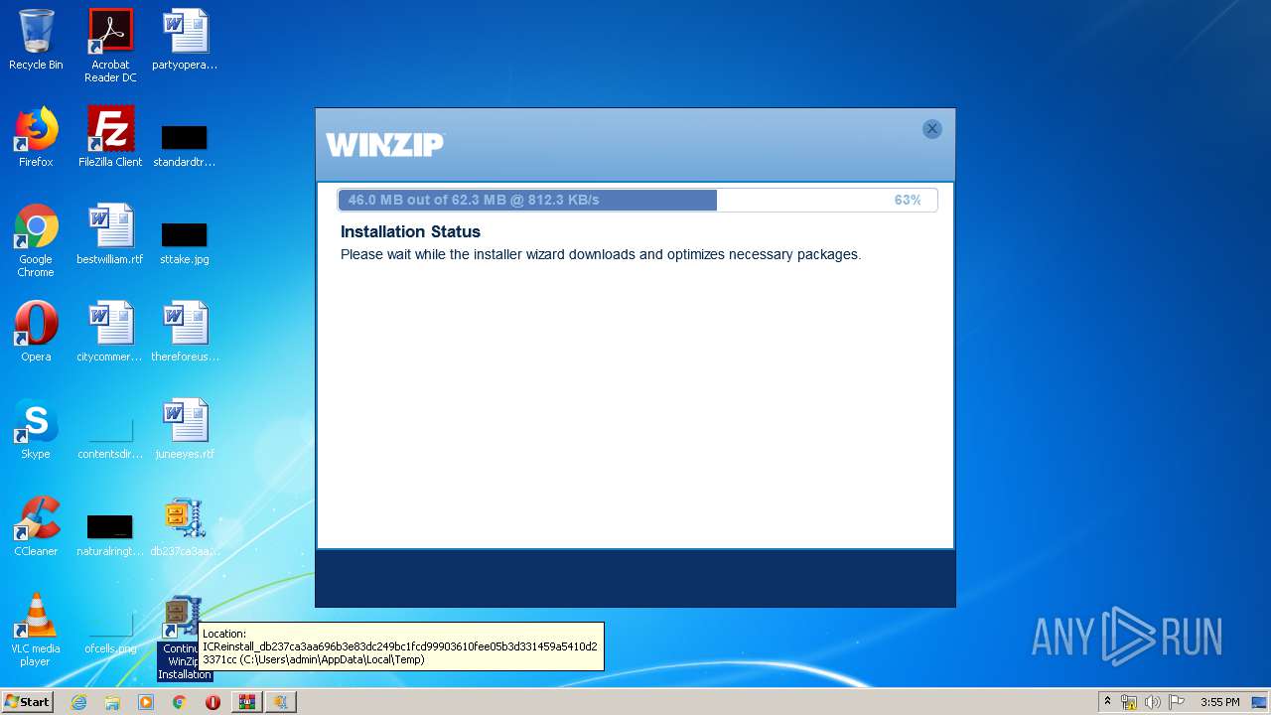
Task: Select the bestwilliam.rtf file
Action: 110,234
